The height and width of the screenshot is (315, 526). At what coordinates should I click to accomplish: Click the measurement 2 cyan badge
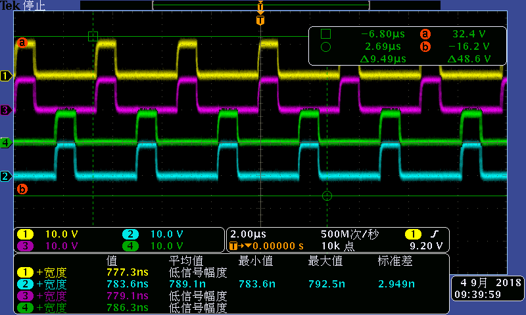click(25, 284)
